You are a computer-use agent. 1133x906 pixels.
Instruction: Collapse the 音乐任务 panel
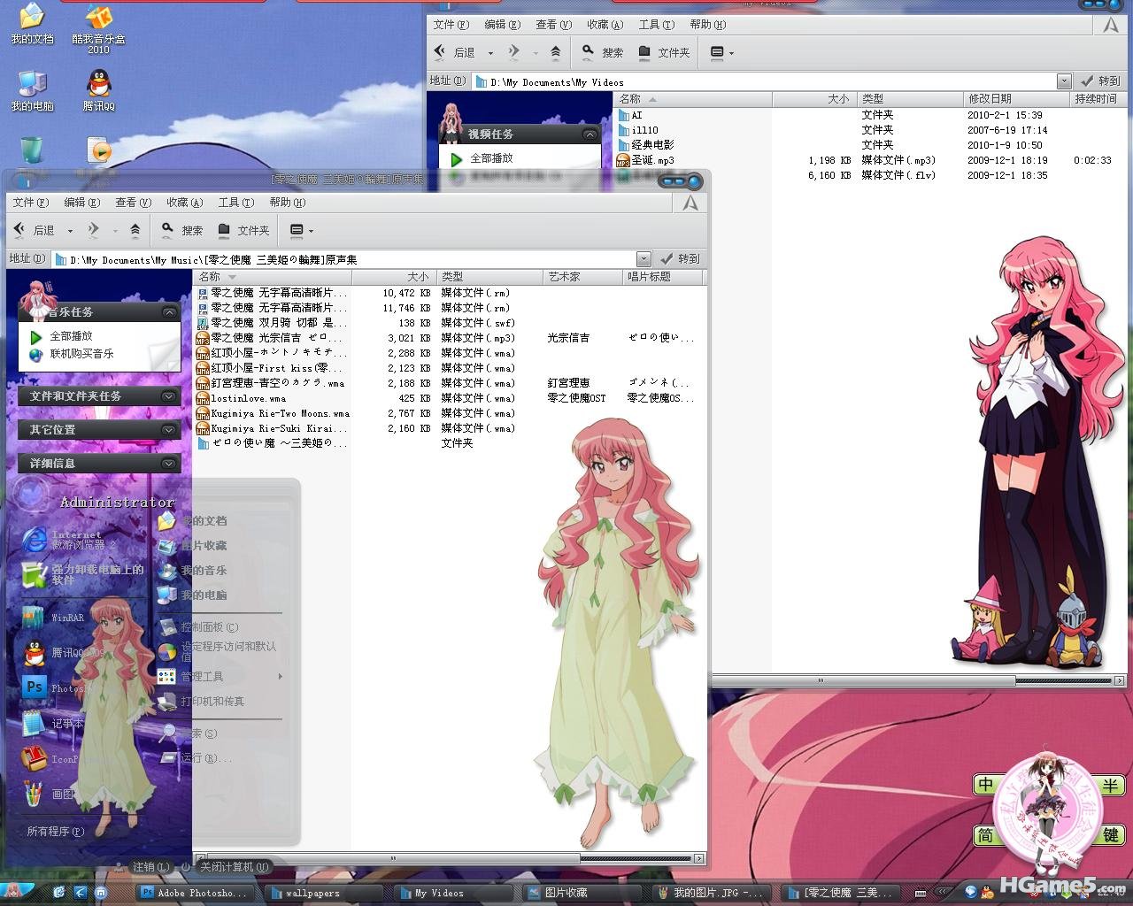169,312
